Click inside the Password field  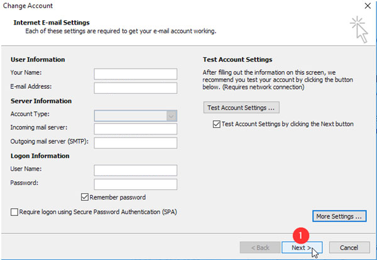[135, 184]
